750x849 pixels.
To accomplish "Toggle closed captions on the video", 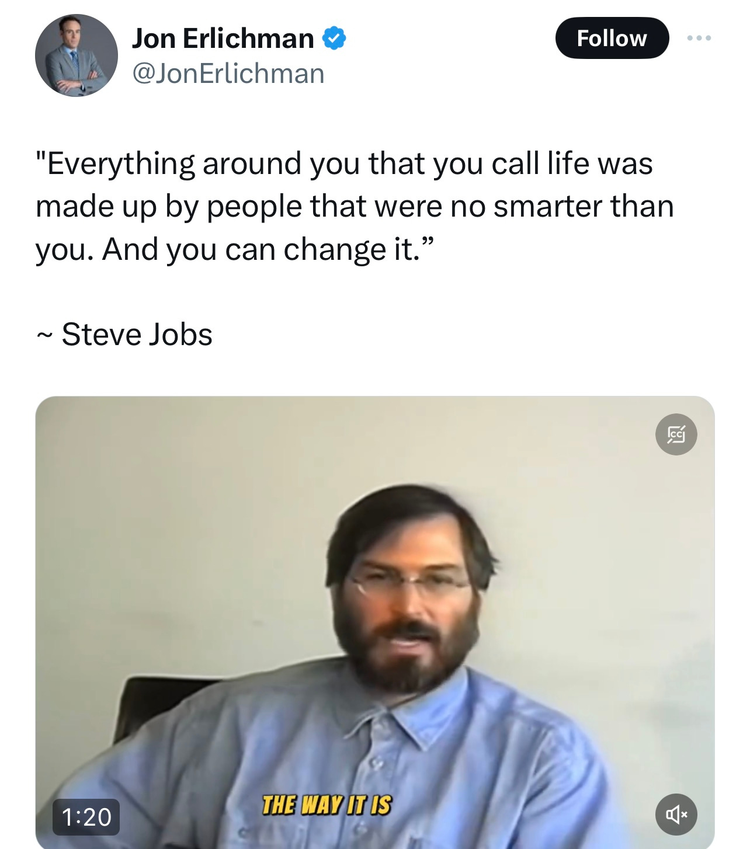I will (676, 434).
